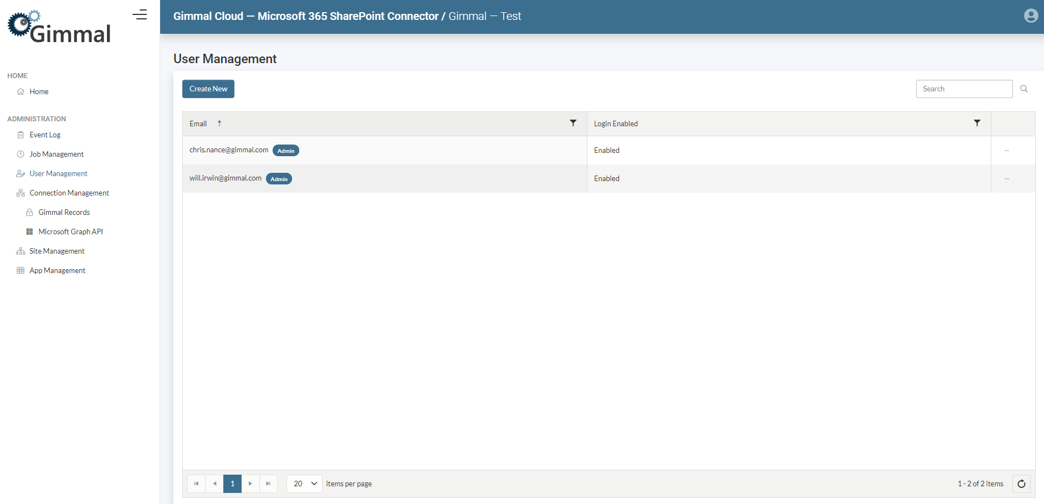1044x504 pixels.
Task: Focus the Search input field
Action: pyautogui.click(x=964, y=89)
